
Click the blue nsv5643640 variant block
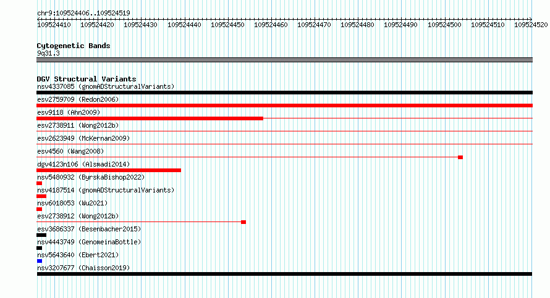coord(40,261)
